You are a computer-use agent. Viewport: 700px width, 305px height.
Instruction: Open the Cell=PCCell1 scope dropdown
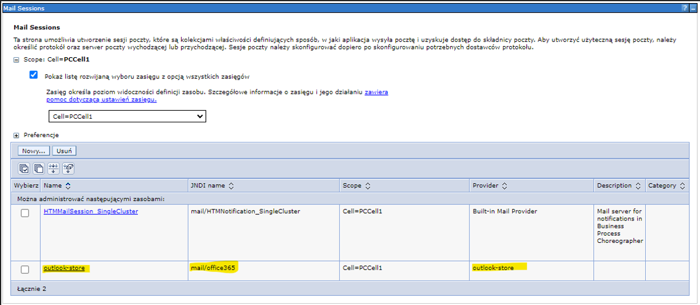point(127,116)
